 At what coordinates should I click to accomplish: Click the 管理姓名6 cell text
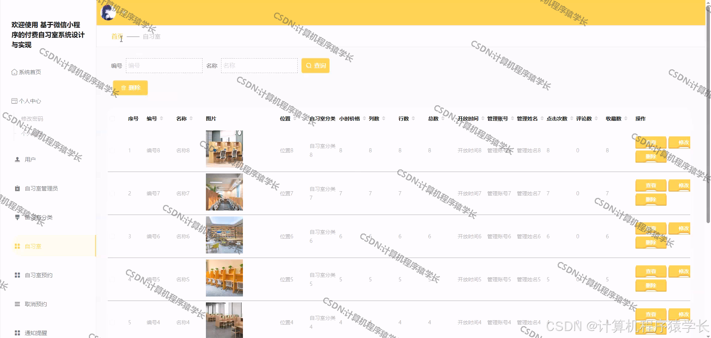(529, 236)
